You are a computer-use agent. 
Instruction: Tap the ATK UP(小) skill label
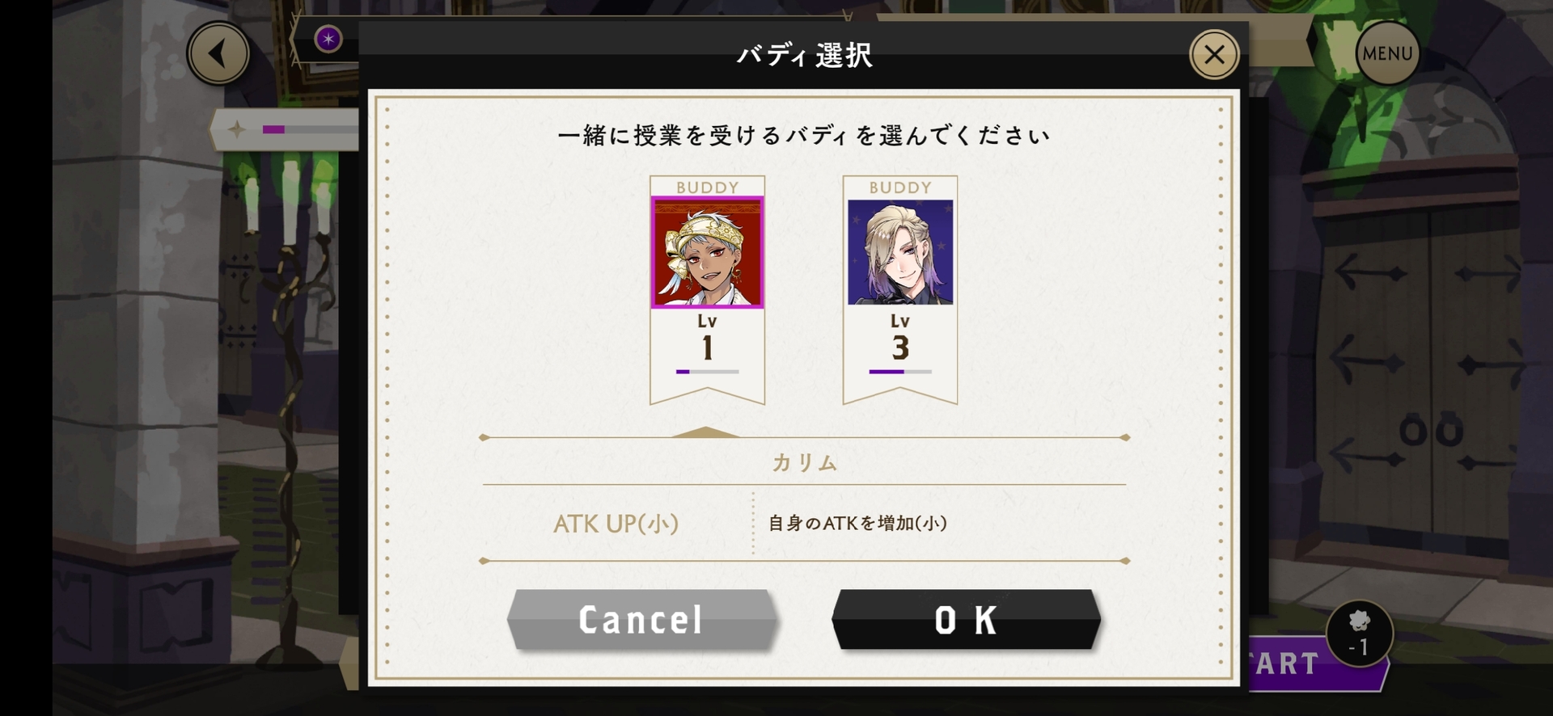[616, 524]
